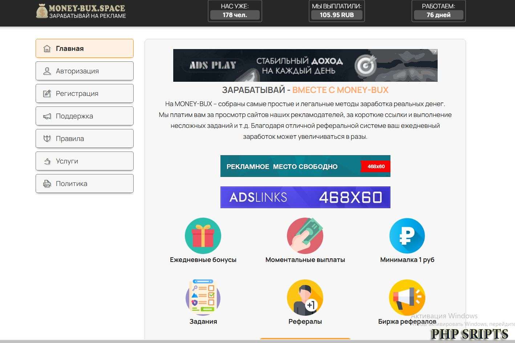Screen dimensions: 515x343
Task: Click the MONEY-BUX.SPACE site title
Action: [x=87, y=8]
